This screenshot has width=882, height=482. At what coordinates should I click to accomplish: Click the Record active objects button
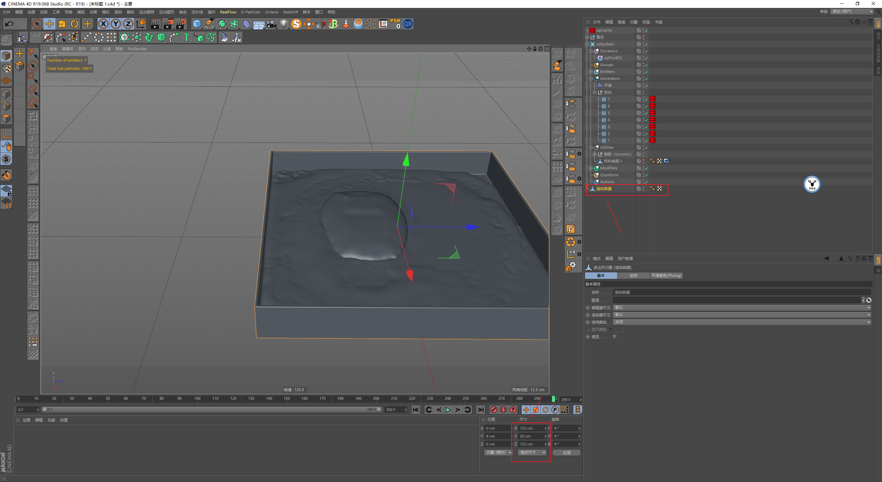coord(493,410)
